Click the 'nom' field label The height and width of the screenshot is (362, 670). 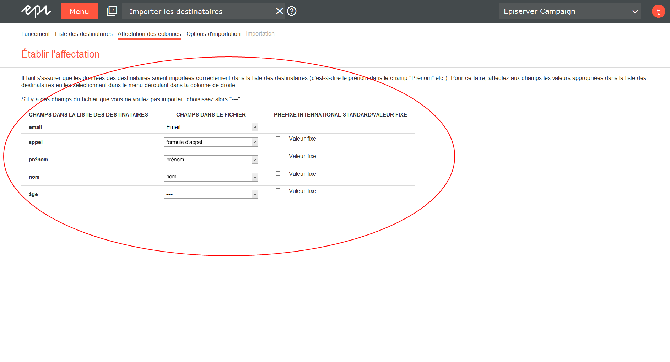pyautogui.click(x=34, y=177)
